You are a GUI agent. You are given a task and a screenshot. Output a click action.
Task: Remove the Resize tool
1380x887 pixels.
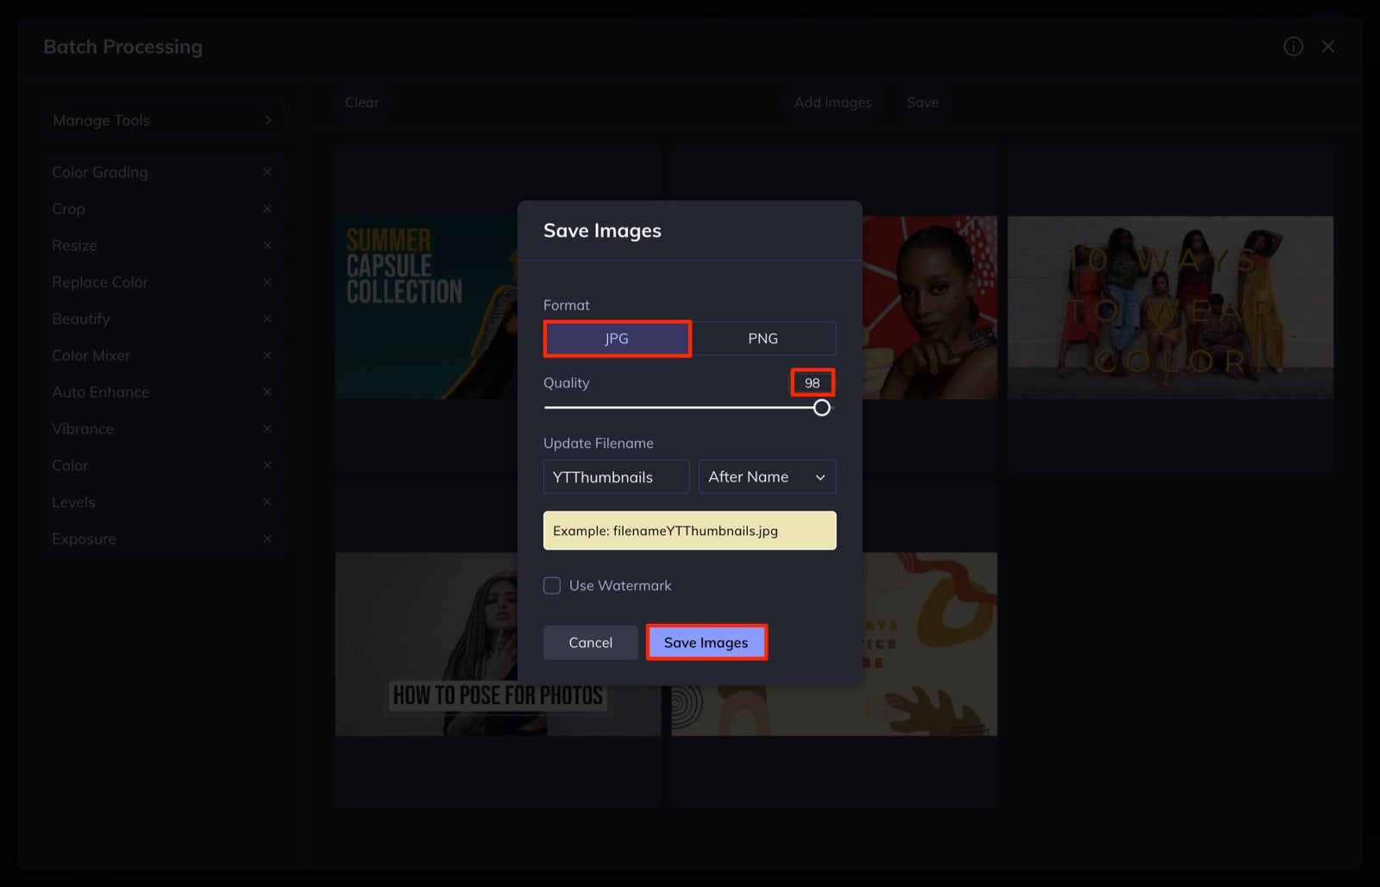coord(267,245)
